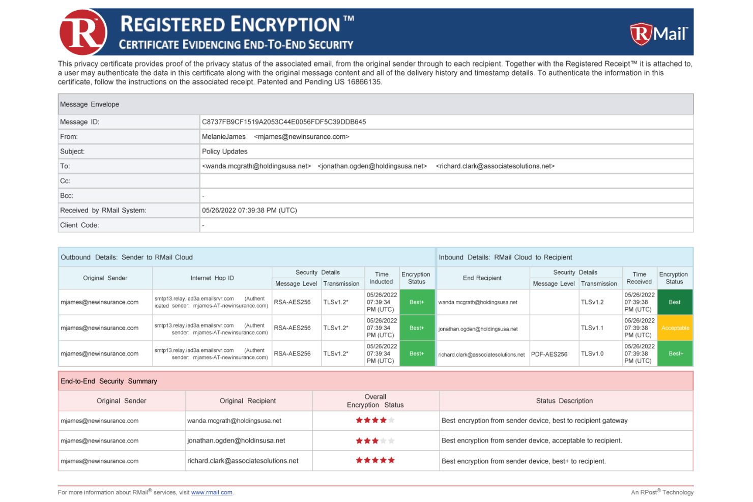This screenshot has width=753, height=502.
Task: Click wanda.mcgrath in the End Recipient column
Action: coord(478,302)
